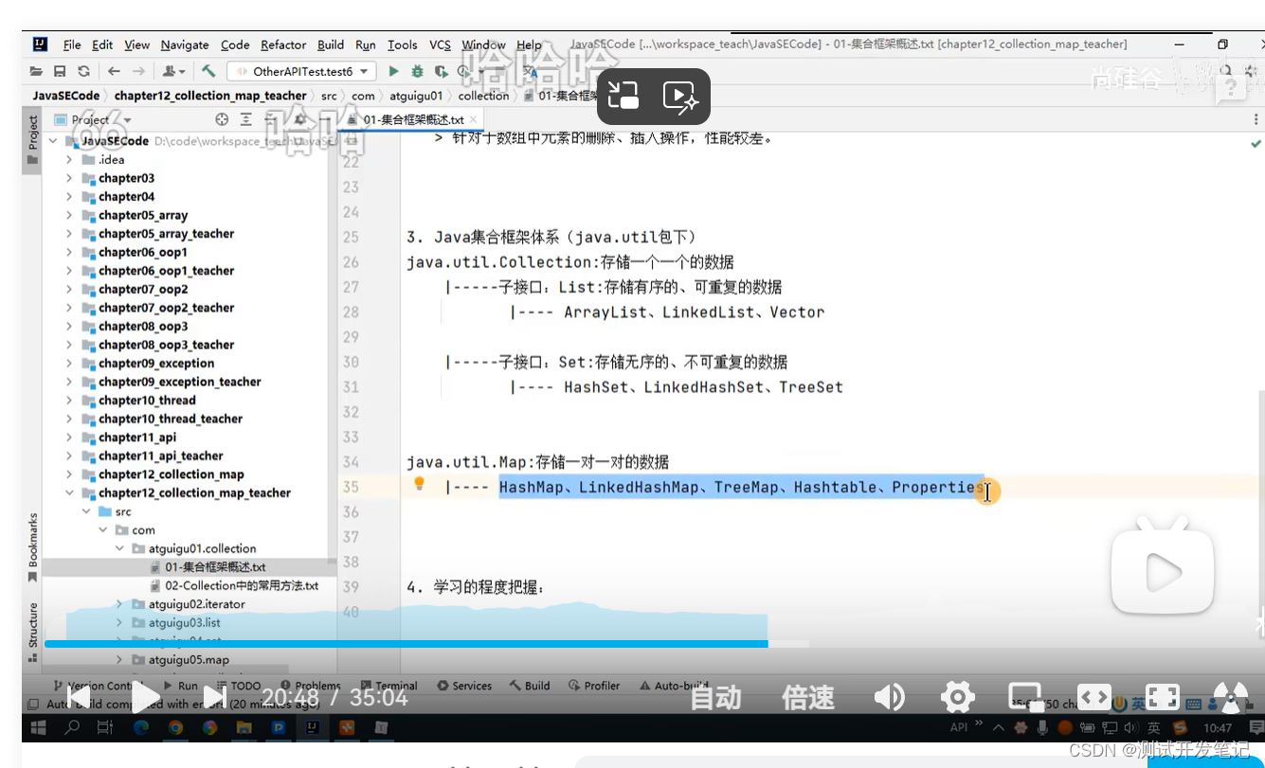The image size is (1265, 768).
Task: Click the 倍速 playback speed button
Action: tap(808, 699)
